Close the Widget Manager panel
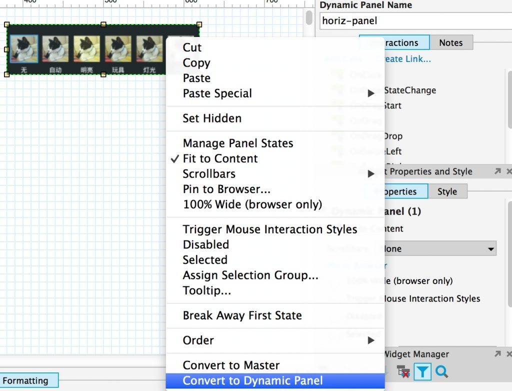512x391 pixels. click(509, 354)
